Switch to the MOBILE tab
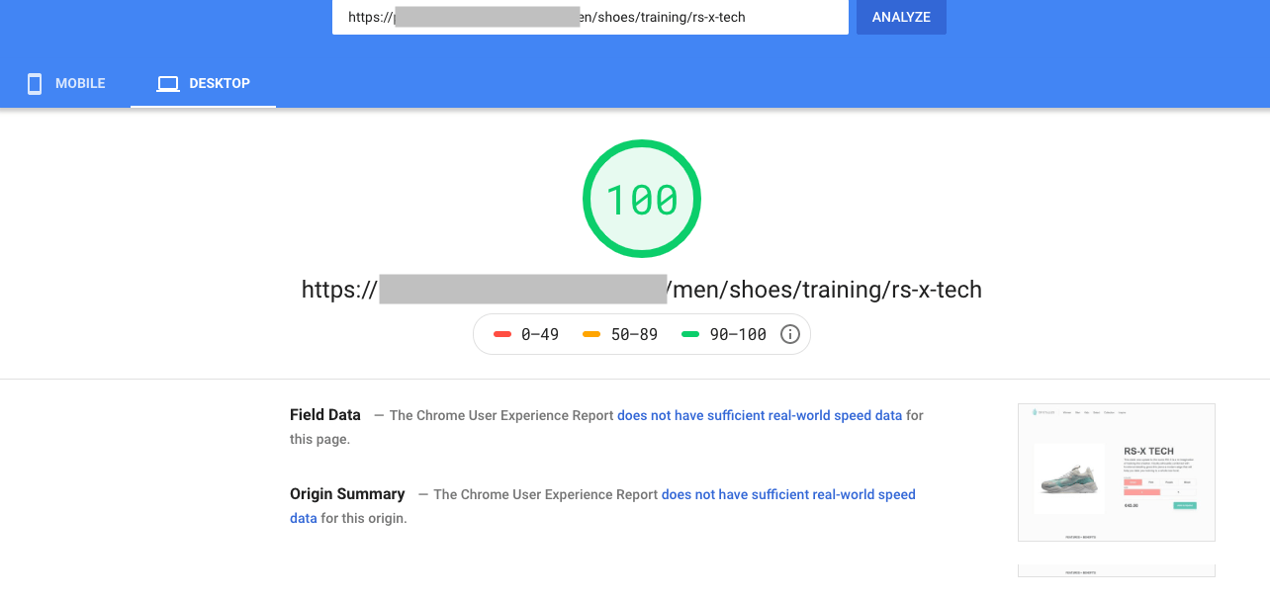This screenshot has width=1270, height=600. pyautogui.click(x=79, y=84)
